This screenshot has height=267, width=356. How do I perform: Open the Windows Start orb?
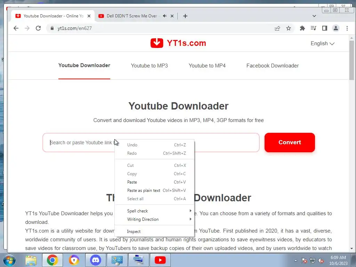[x=9, y=260]
